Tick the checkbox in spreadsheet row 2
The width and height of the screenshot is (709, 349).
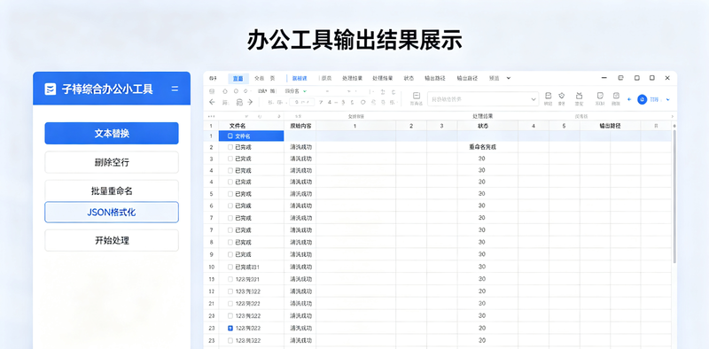[230, 147]
